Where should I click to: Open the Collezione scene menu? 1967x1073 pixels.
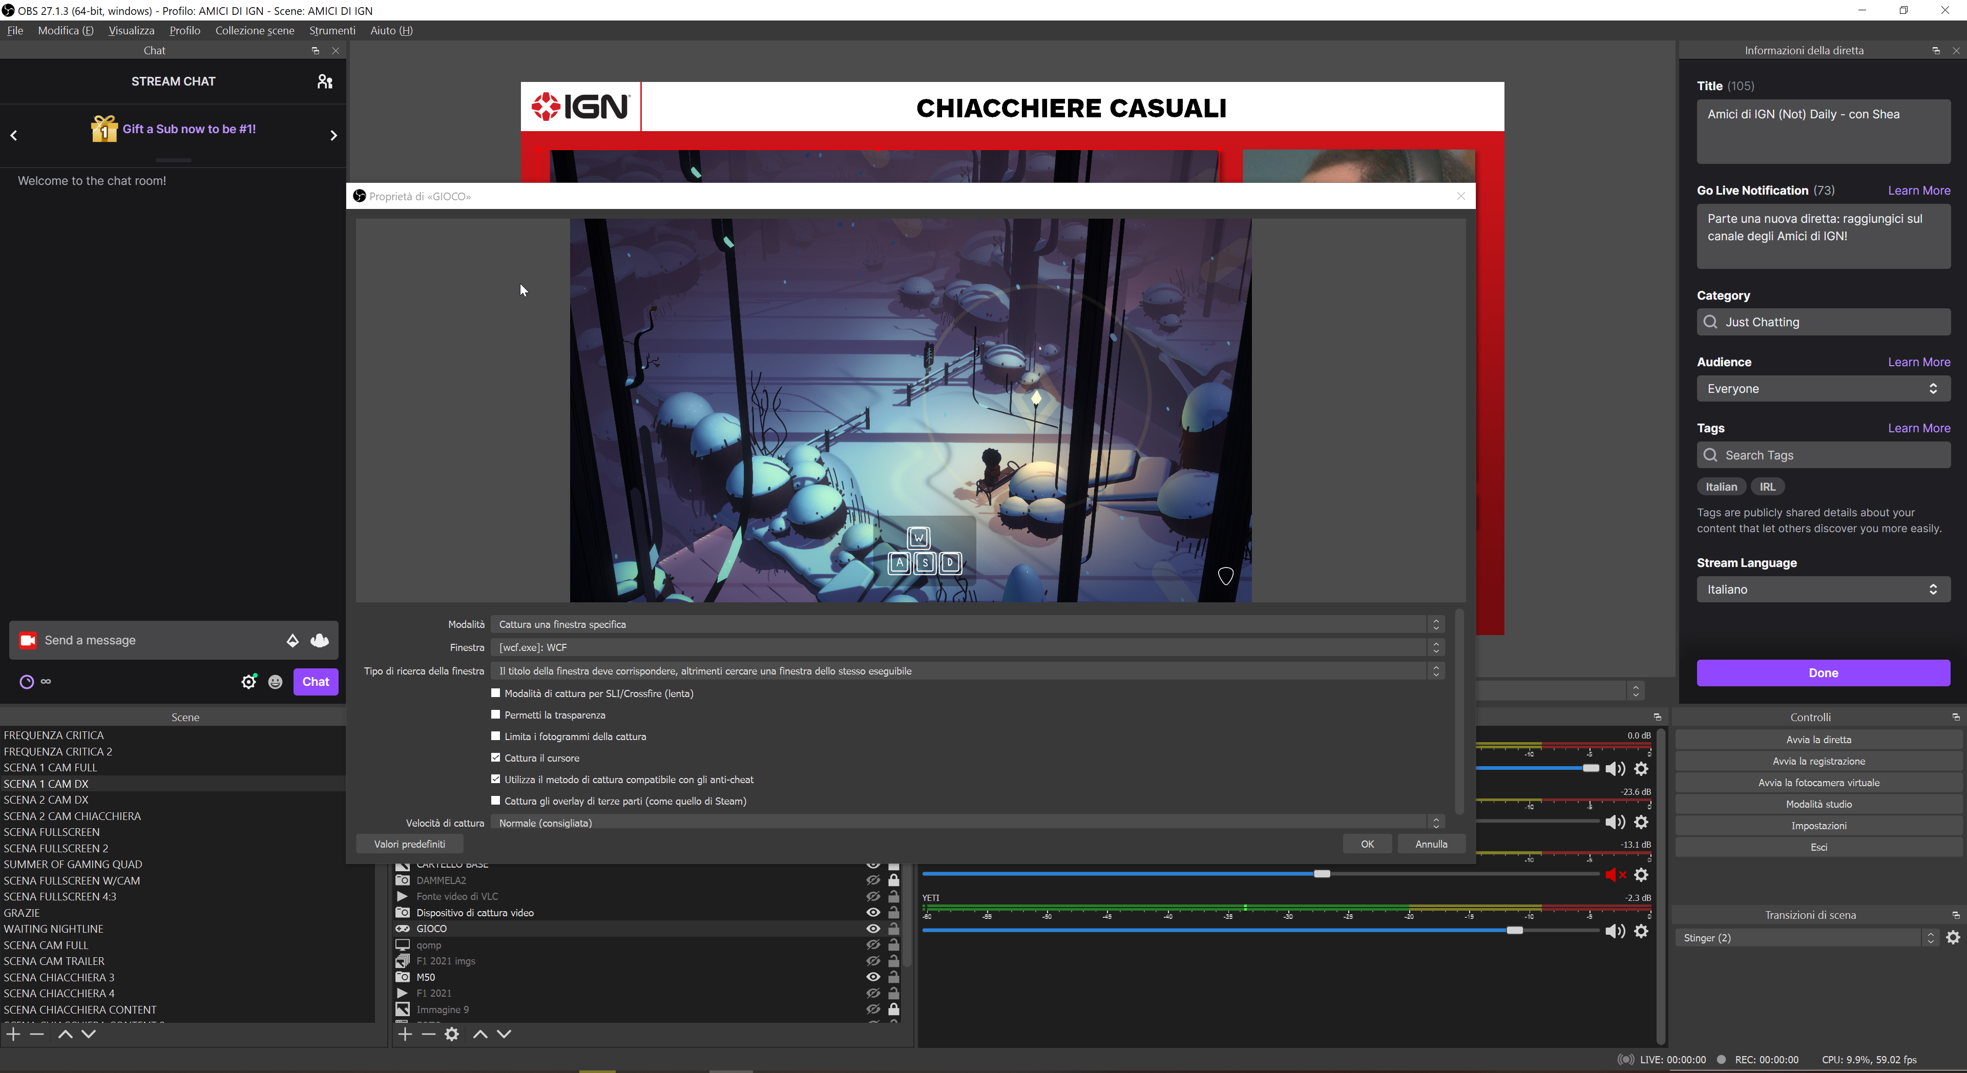pos(254,31)
